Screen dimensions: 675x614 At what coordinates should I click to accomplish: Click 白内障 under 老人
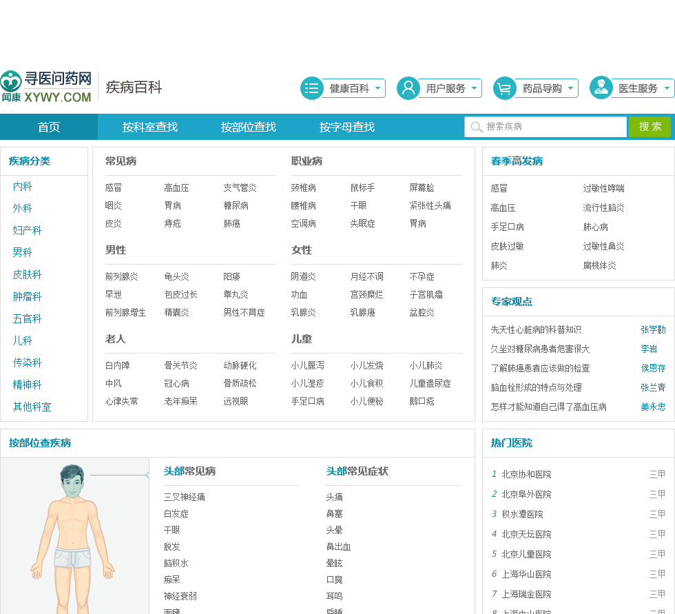(x=118, y=365)
